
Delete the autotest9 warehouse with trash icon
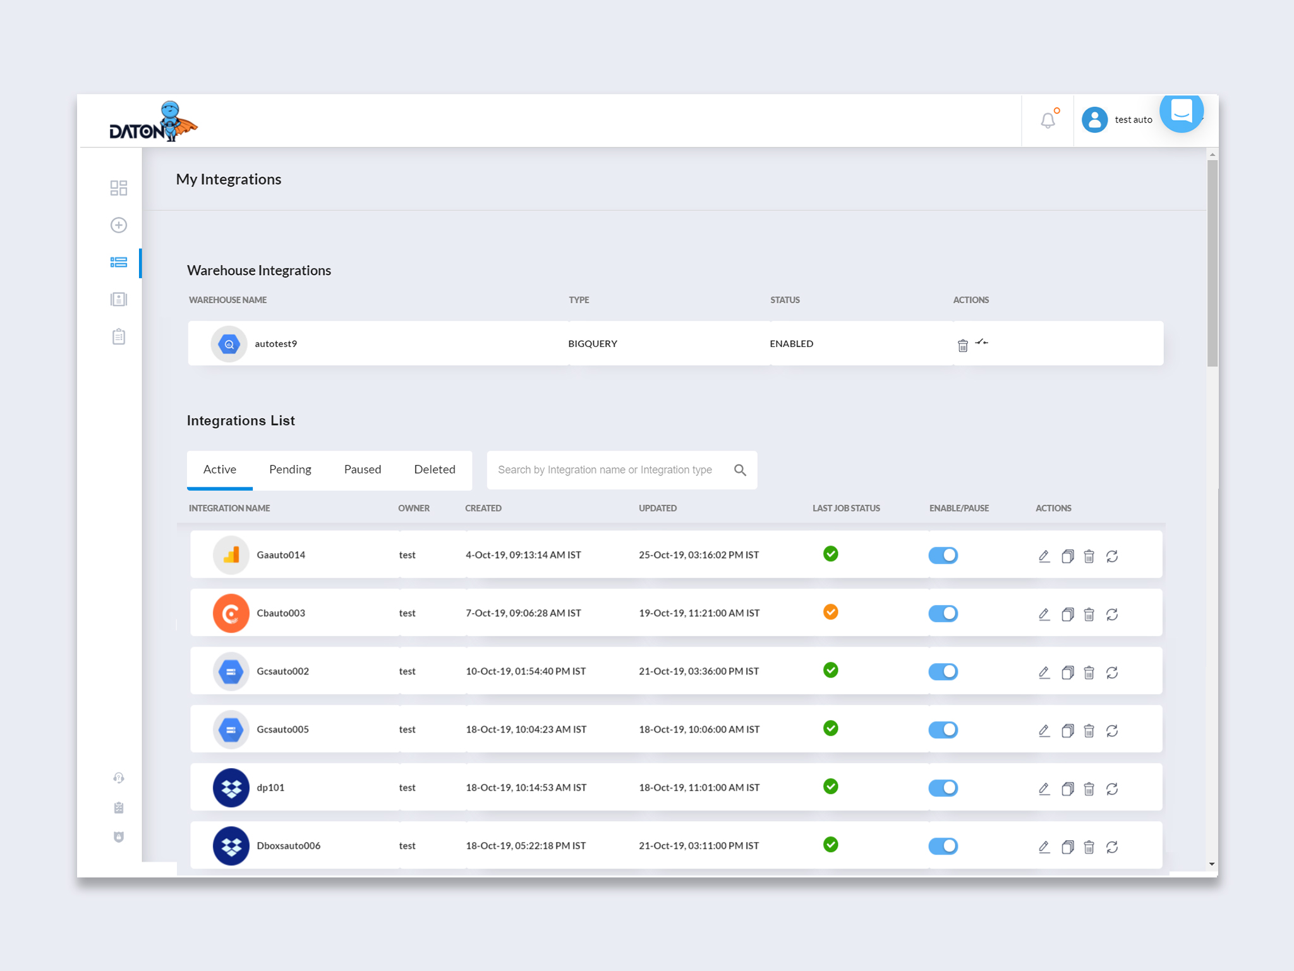coord(962,345)
